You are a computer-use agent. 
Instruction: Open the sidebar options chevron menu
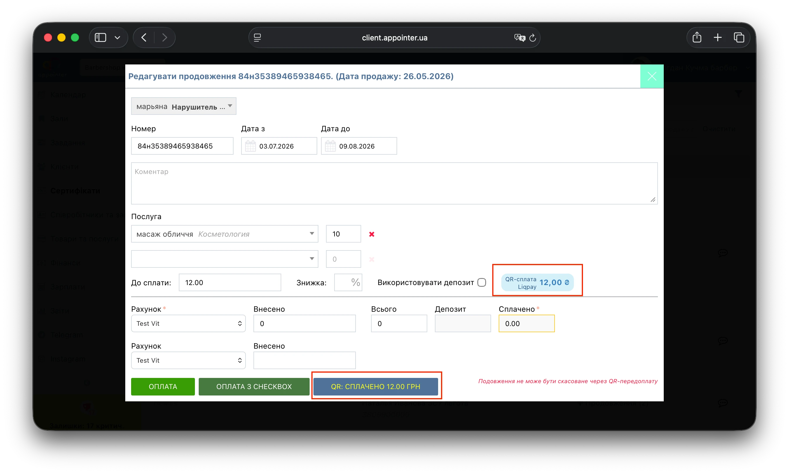tap(117, 38)
